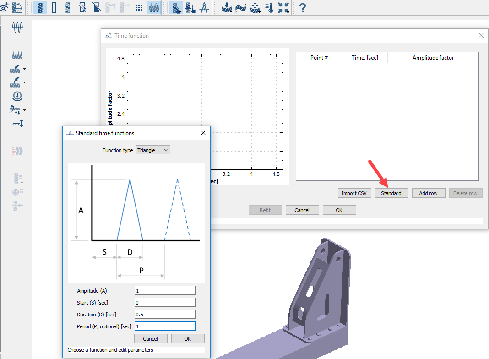Click the Duration (D) input field
Screen dimensions: 489x359
tap(165, 314)
